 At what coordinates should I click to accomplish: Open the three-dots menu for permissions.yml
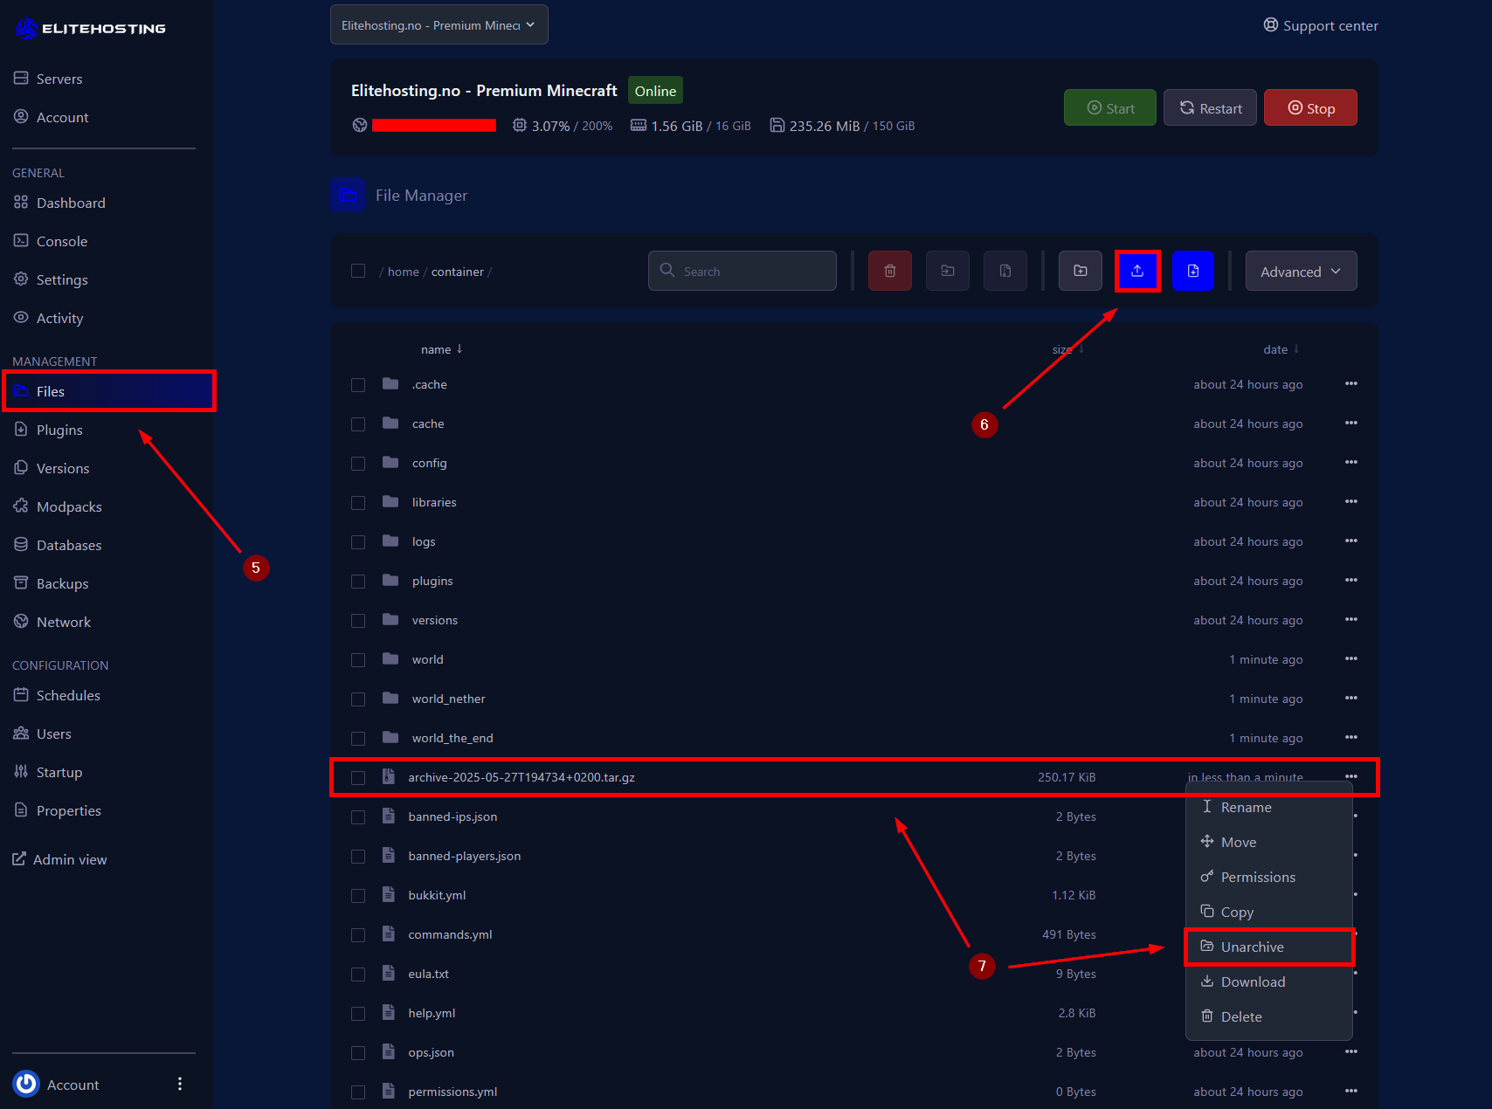pyautogui.click(x=1351, y=1092)
